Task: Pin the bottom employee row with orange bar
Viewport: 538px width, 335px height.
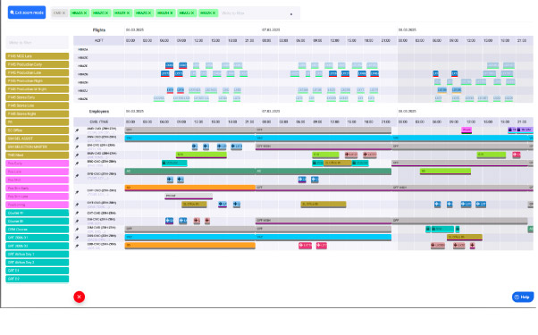Action: 77,246
